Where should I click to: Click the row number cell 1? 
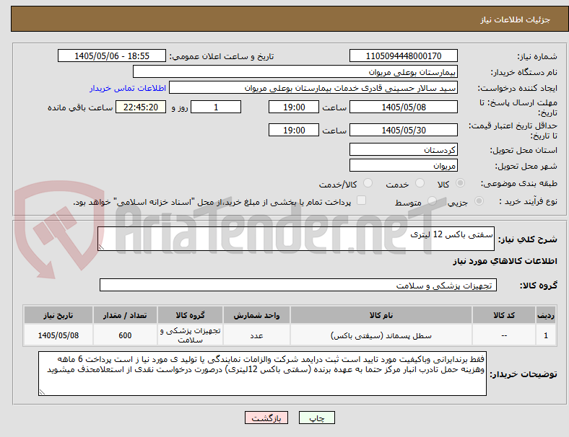[545, 335]
